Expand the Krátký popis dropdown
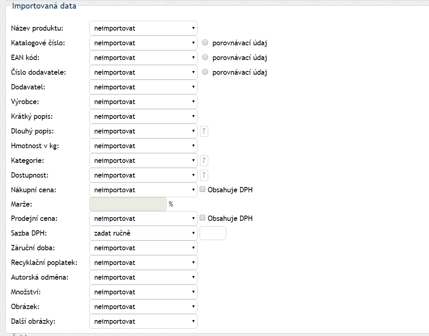The width and height of the screenshot is (429, 336). [x=143, y=116]
